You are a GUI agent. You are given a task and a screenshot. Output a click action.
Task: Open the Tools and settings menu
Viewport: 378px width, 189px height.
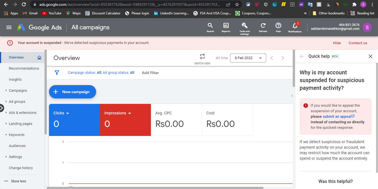point(244,27)
